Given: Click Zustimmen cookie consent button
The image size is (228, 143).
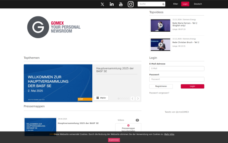Looking at the screenshot, I should pos(114,140).
